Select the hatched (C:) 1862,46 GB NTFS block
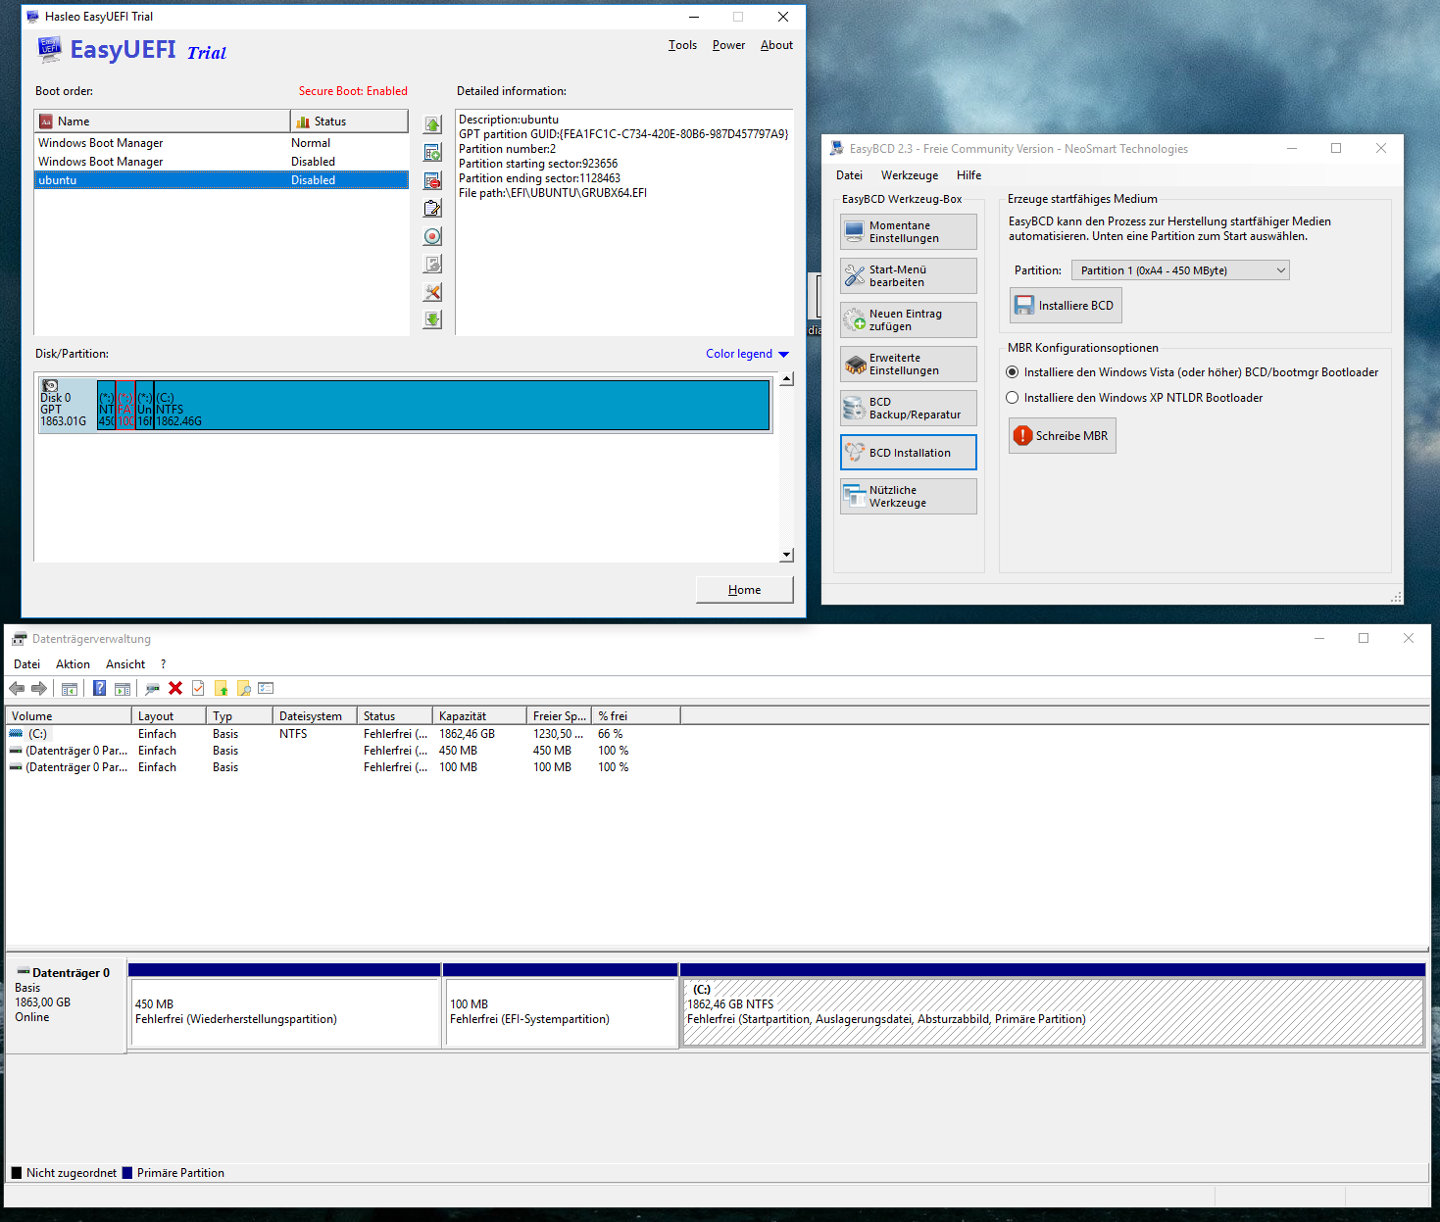This screenshot has height=1222, width=1440. click(x=1053, y=1012)
